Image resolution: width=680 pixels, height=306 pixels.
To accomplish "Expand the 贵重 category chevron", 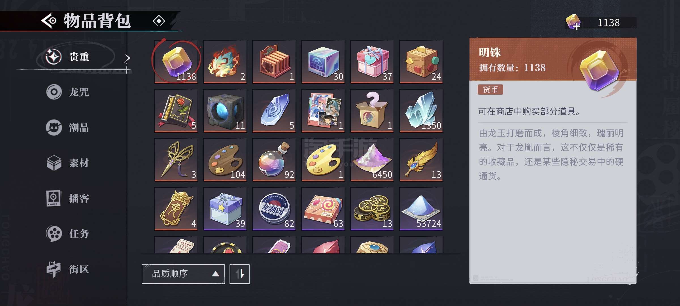I will pos(127,58).
